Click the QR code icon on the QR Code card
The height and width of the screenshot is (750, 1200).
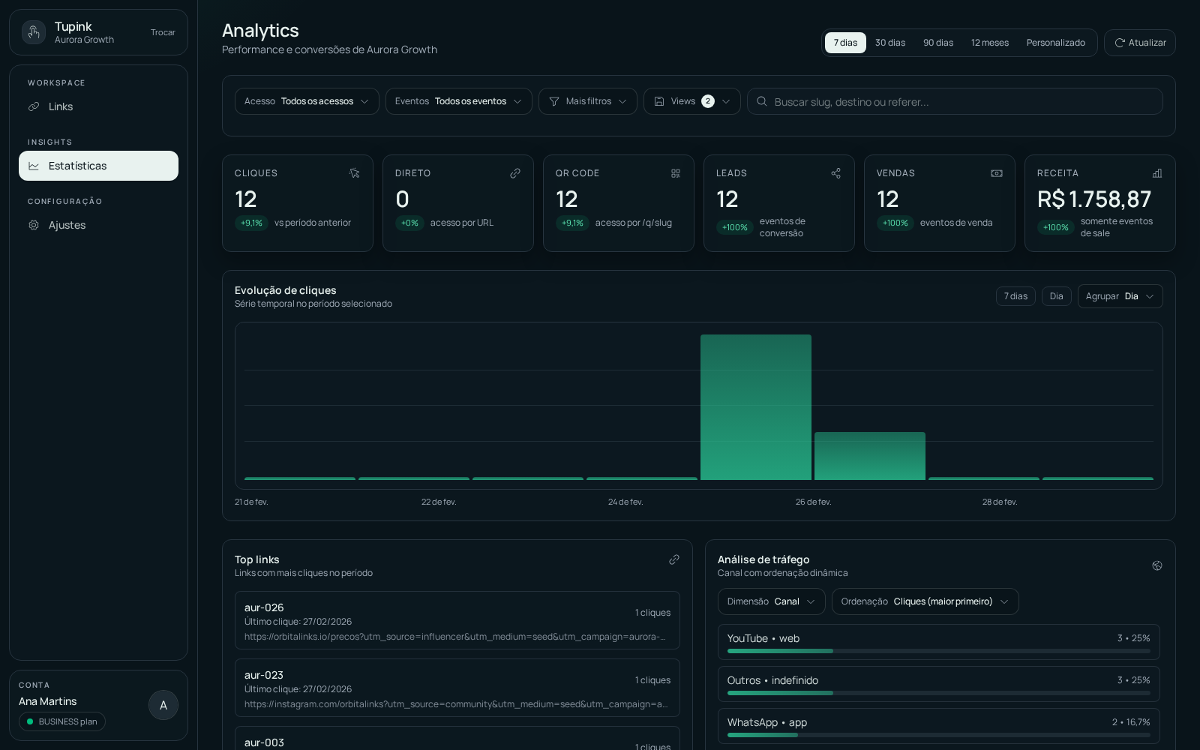tap(675, 173)
